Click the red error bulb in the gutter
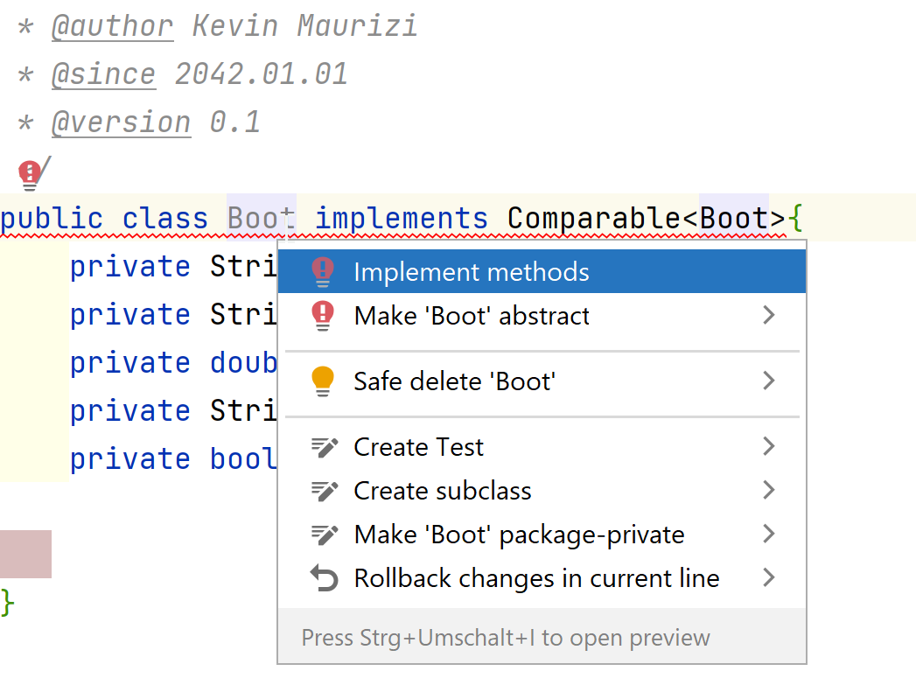The width and height of the screenshot is (916, 678). (x=29, y=175)
